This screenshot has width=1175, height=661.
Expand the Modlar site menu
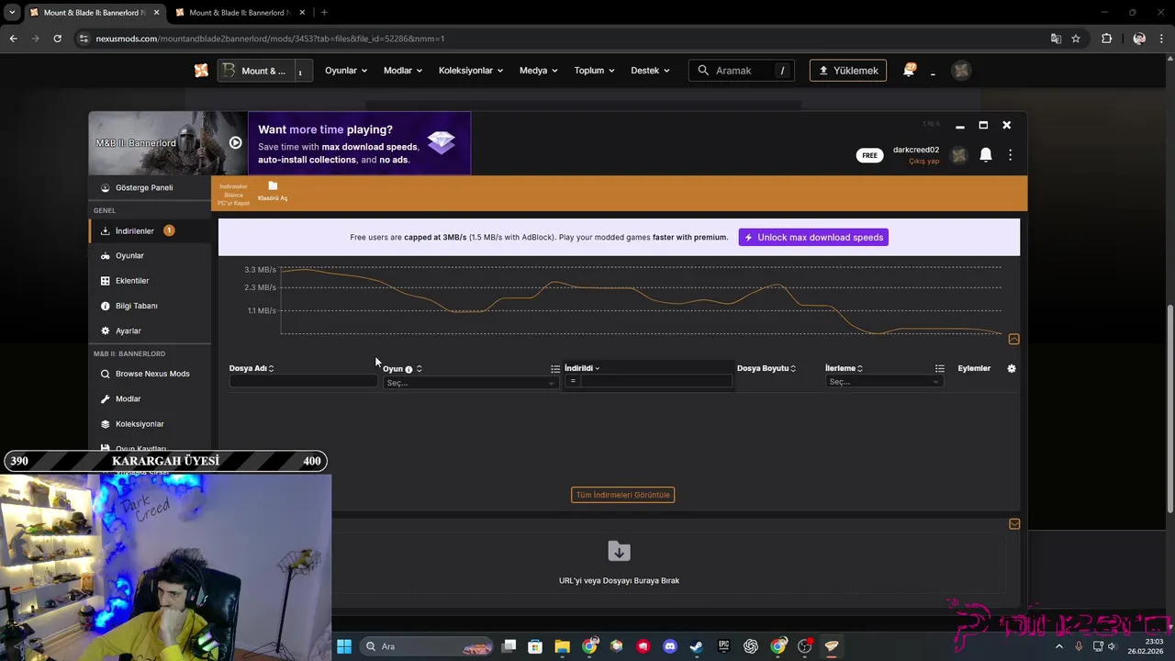tap(403, 71)
